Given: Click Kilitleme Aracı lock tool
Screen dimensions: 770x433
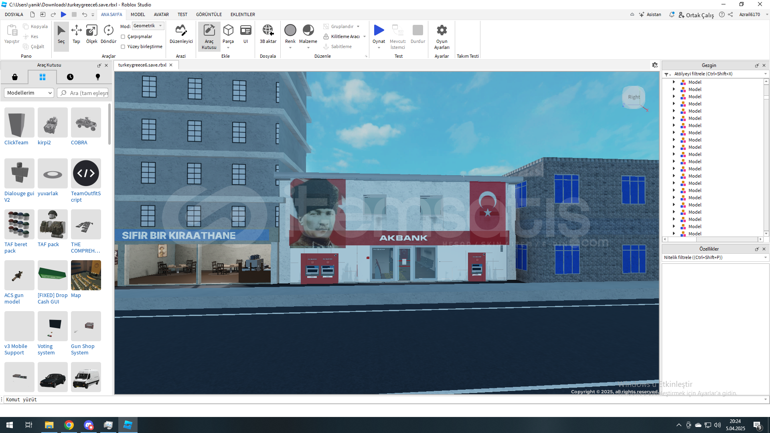Looking at the screenshot, I should pyautogui.click(x=342, y=36).
